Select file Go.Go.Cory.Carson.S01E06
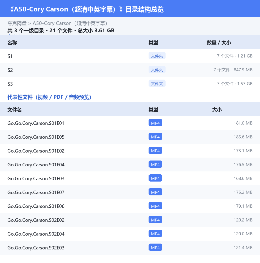The image size is (260, 263). point(36,206)
